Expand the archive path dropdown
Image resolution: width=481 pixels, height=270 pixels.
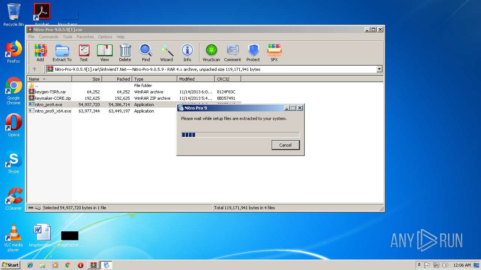(x=379, y=69)
